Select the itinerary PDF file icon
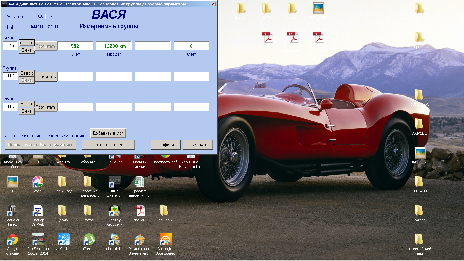Screen dimensions: 464x261 [x=140, y=211]
